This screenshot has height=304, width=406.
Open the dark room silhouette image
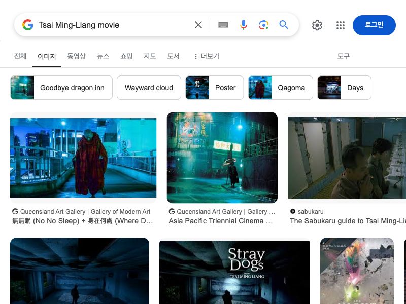pos(80,271)
